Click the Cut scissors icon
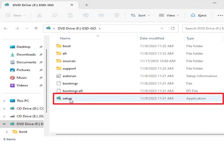 pos(40,15)
